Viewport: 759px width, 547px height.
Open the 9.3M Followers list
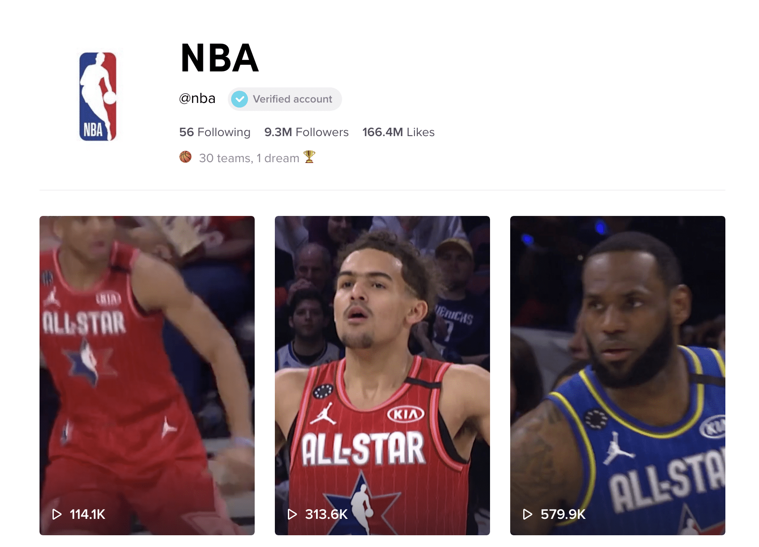(306, 132)
